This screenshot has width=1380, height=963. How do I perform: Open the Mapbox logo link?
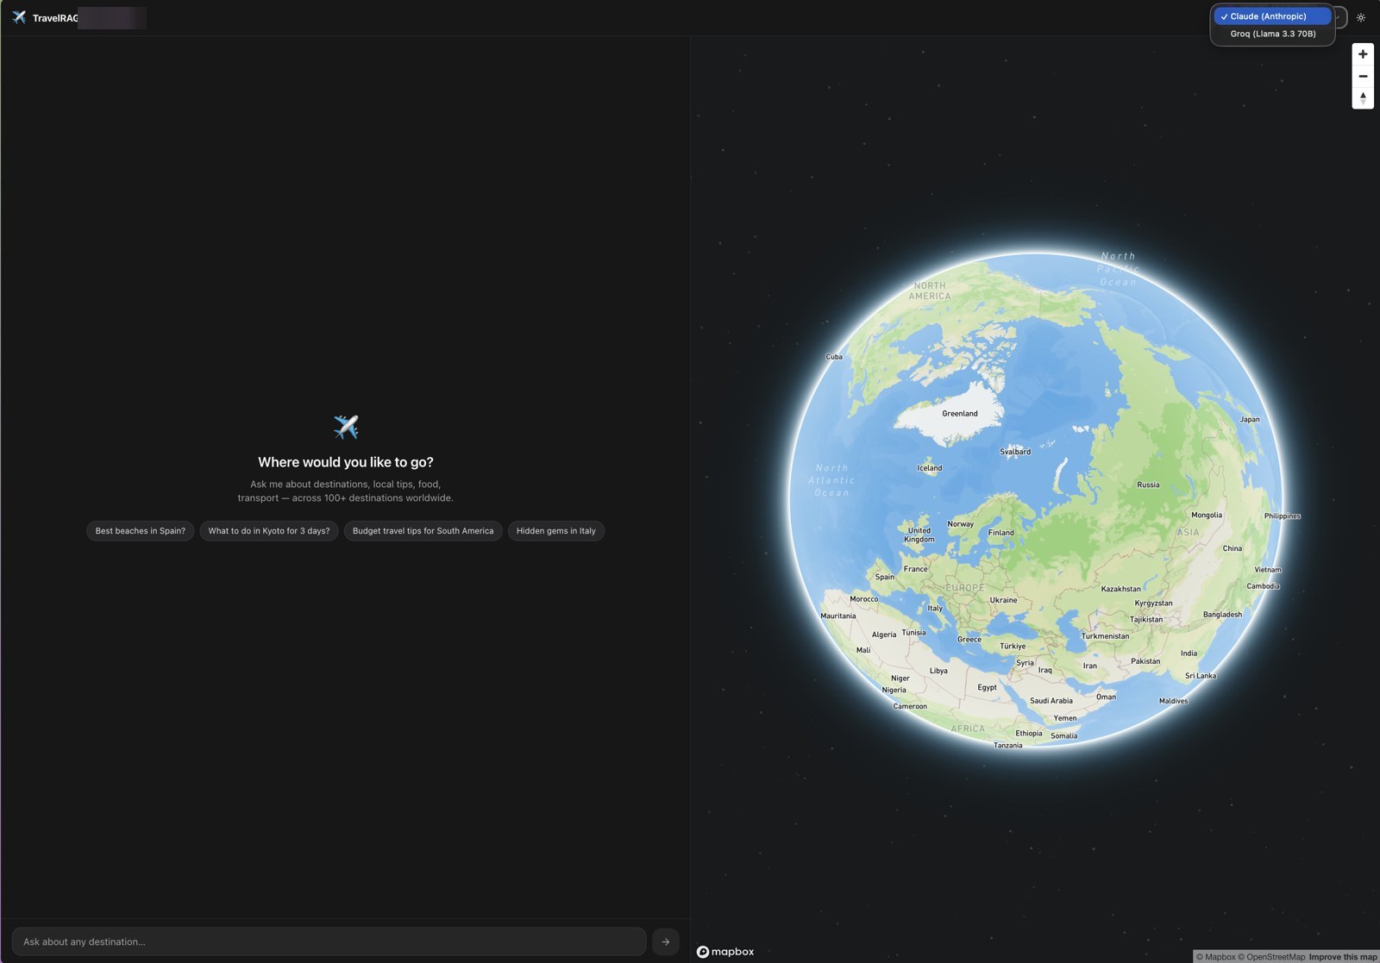(x=725, y=952)
